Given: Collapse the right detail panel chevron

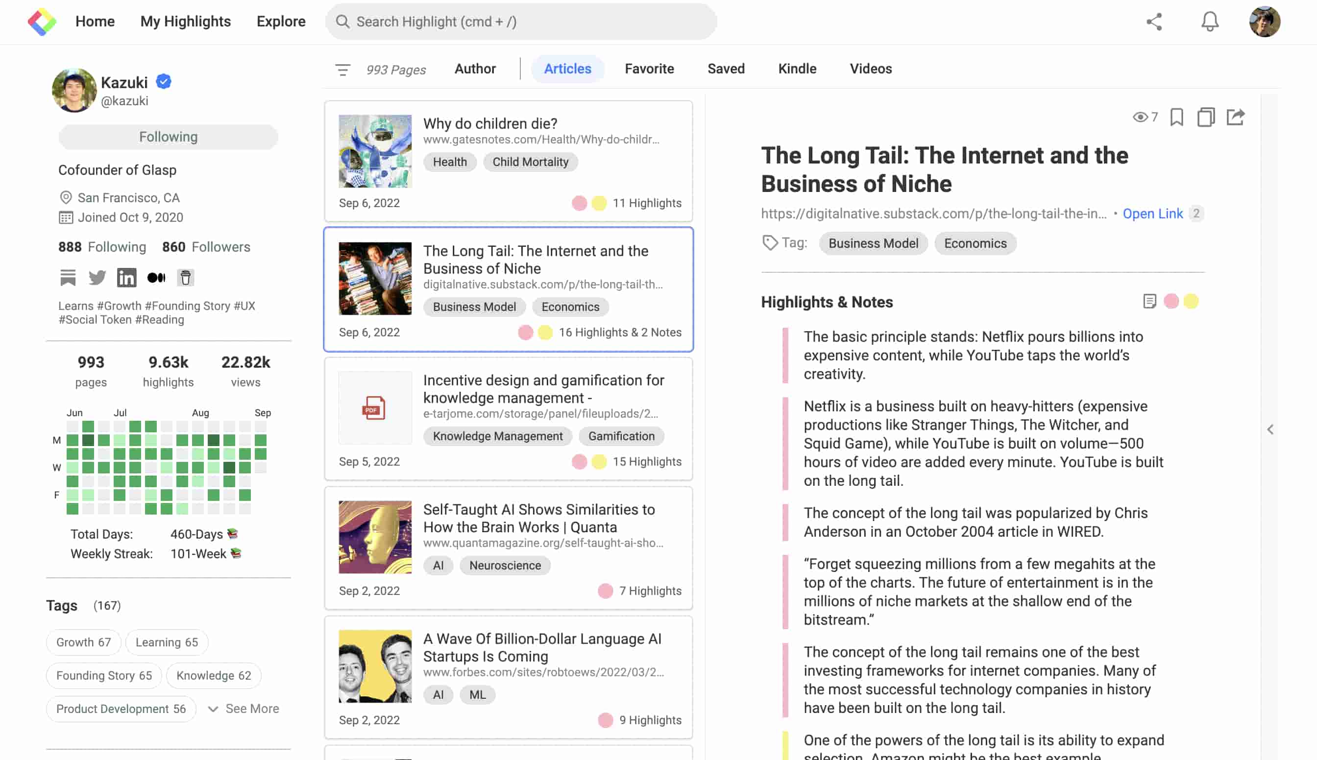Looking at the screenshot, I should [1270, 429].
